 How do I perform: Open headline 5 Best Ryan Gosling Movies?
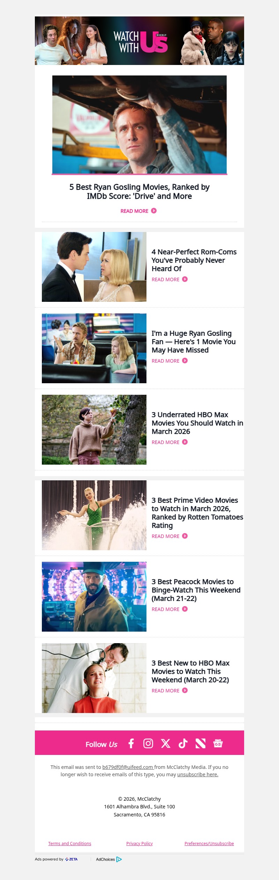pyautogui.click(x=139, y=191)
